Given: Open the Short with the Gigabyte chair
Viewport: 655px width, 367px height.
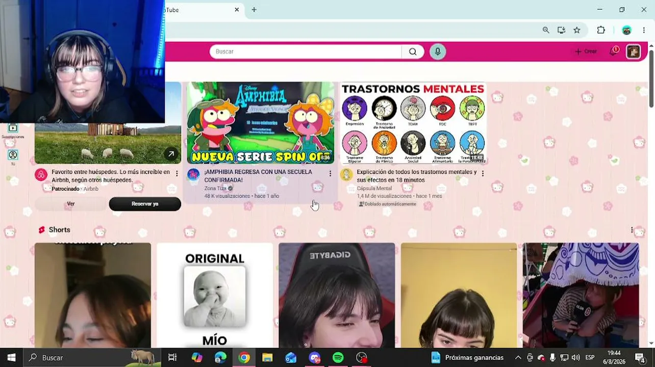Looking at the screenshot, I should click(x=337, y=295).
